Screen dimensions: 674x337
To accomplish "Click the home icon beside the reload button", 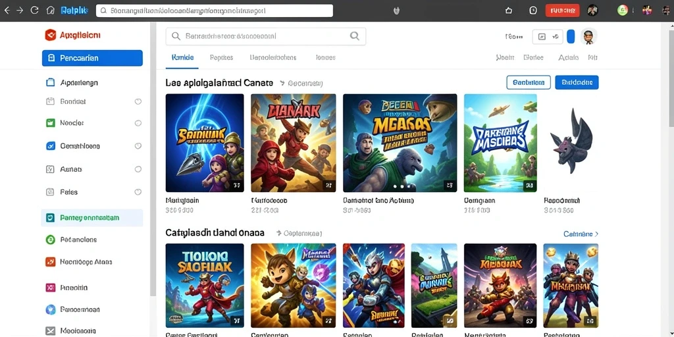I will tap(50, 11).
